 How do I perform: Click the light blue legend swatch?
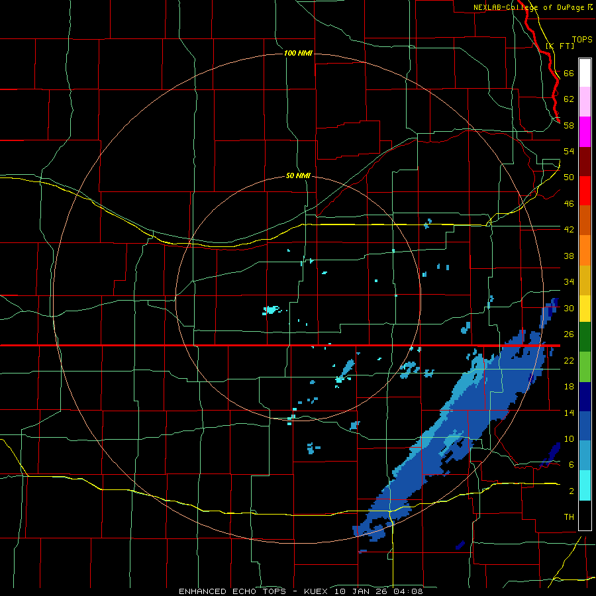pyautogui.click(x=585, y=456)
